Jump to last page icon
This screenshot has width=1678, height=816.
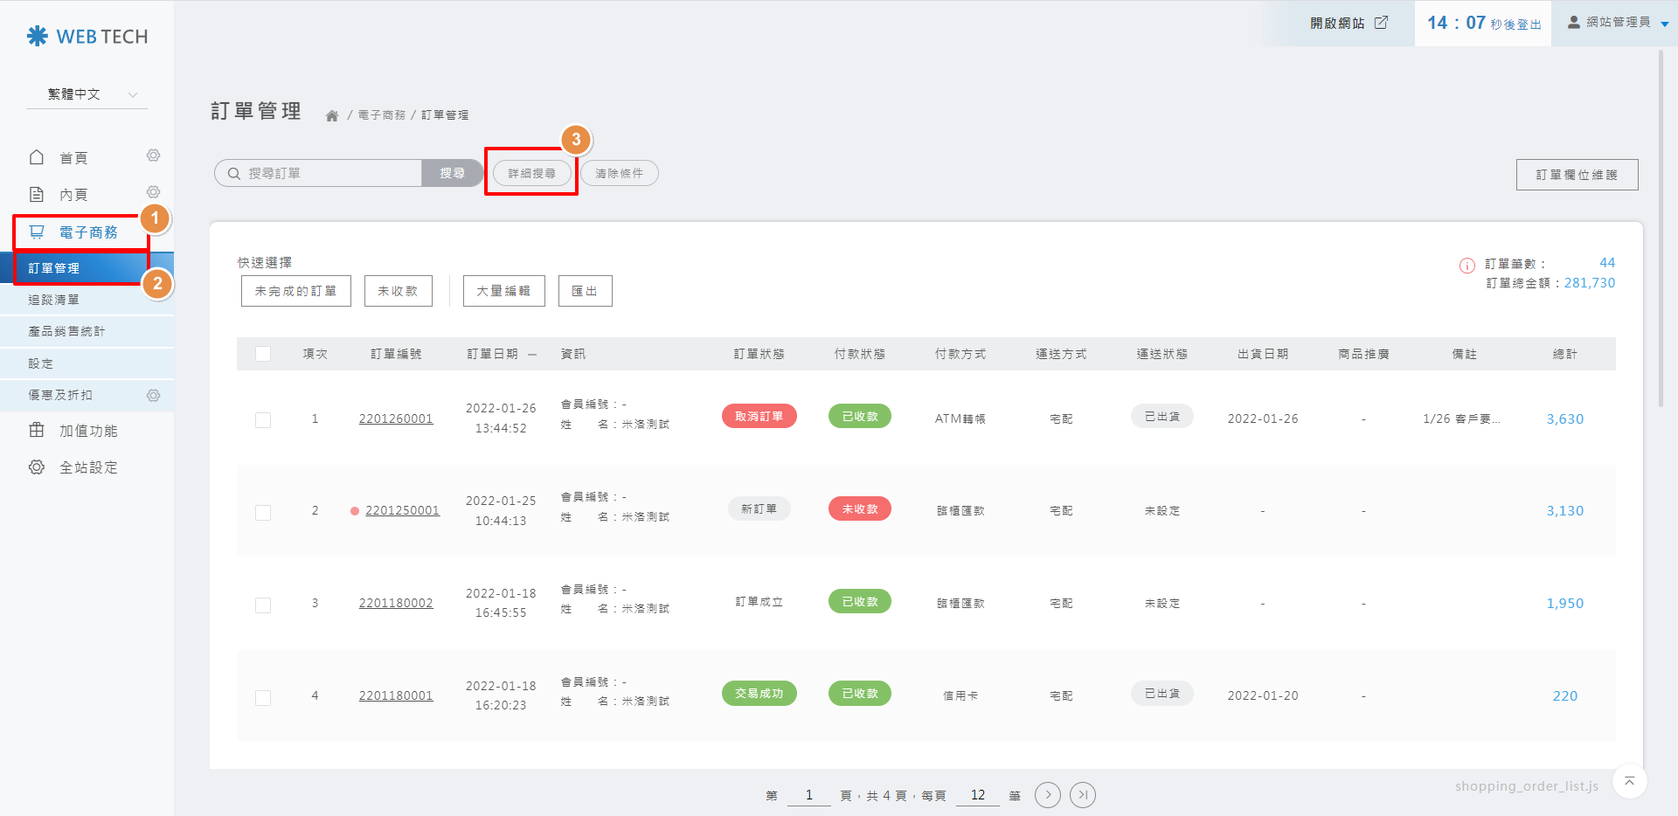[1082, 795]
